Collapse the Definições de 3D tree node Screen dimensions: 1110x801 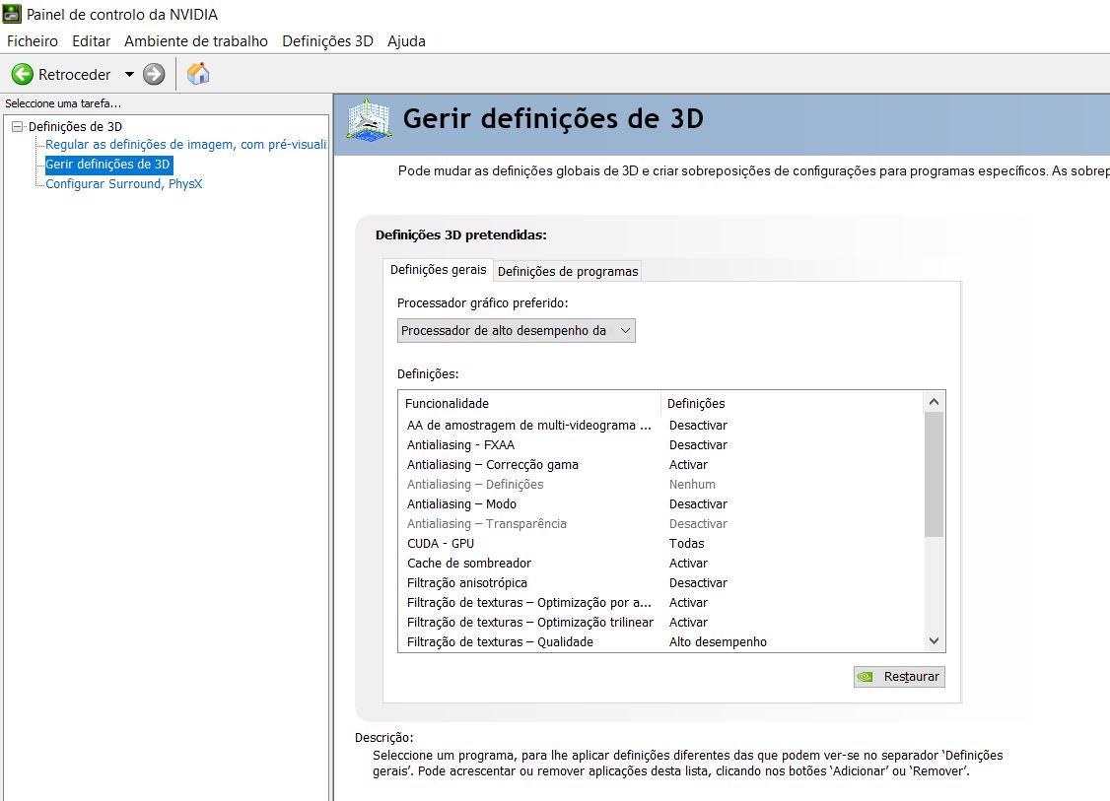[17, 126]
